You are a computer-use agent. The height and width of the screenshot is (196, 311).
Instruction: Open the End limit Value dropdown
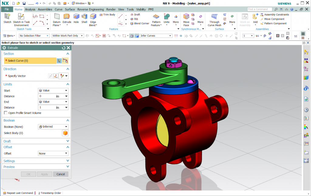tap(53, 102)
